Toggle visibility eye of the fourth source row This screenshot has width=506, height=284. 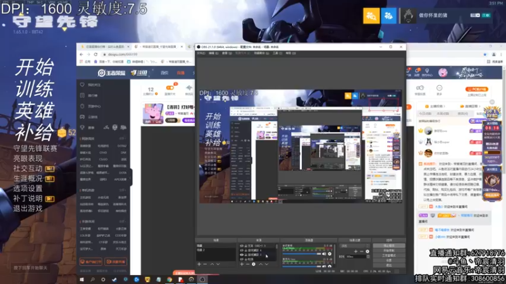click(x=242, y=259)
